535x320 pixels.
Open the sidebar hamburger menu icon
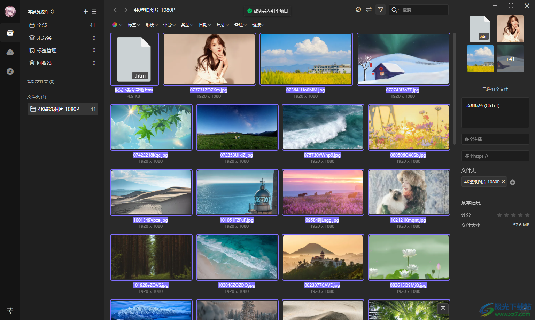point(94,11)
